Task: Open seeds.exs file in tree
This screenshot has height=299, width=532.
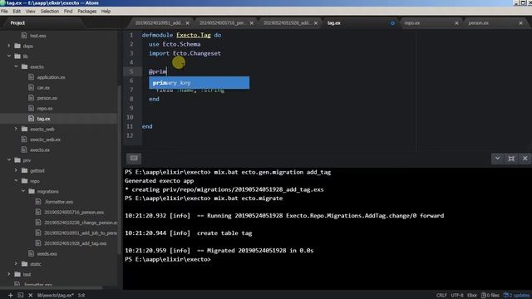Action: tap(47, 253)
